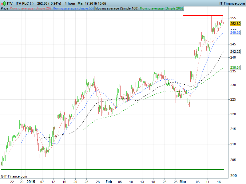The width and height of the screenshot is (246, 184).
Task: Click the Moving average (Simple 100) label
Action: (x=117, y=8)
